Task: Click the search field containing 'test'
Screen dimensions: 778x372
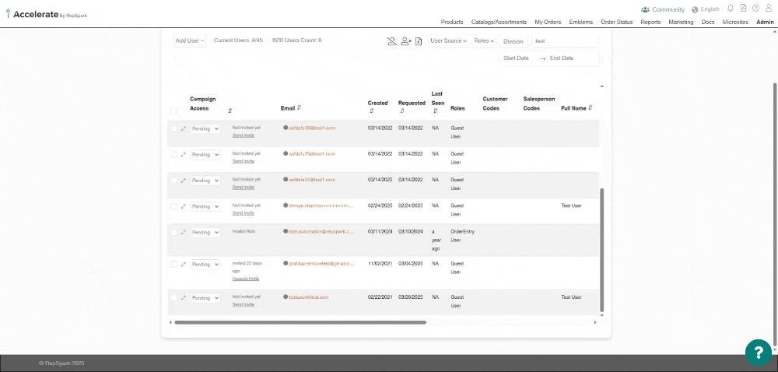Action: pyautogui.click(x=565, y=41)
